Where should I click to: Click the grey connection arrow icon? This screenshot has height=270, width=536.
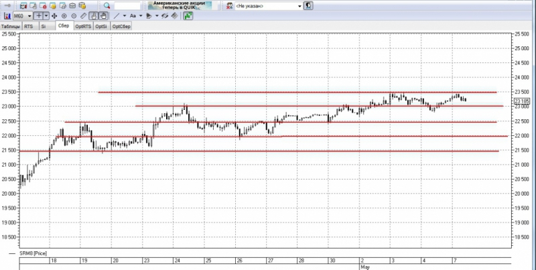[7, 6]
